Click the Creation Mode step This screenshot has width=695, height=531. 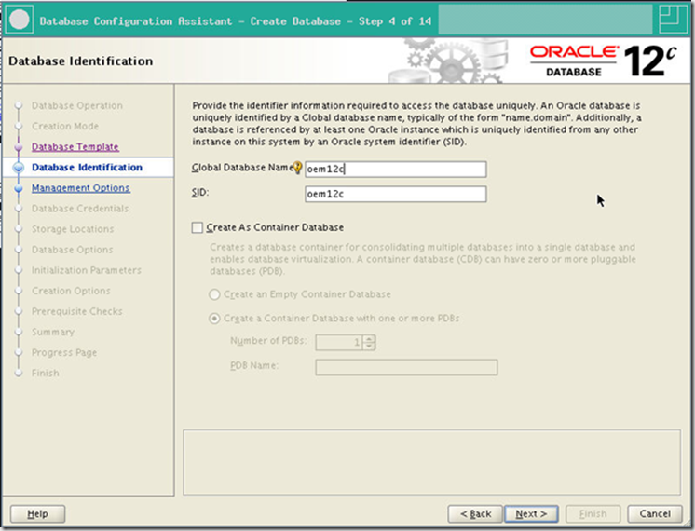coord(65,127)
